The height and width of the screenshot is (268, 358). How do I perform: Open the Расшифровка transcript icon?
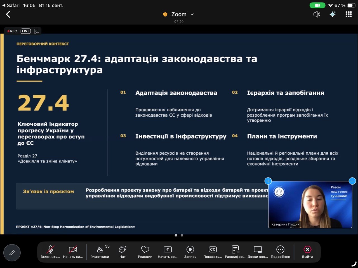pos(235,252)
